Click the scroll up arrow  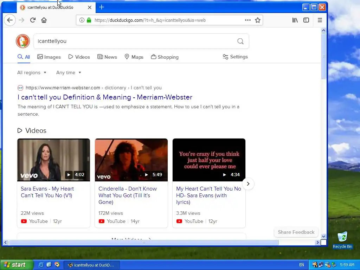pyautogui.click(x=323, y=30)
